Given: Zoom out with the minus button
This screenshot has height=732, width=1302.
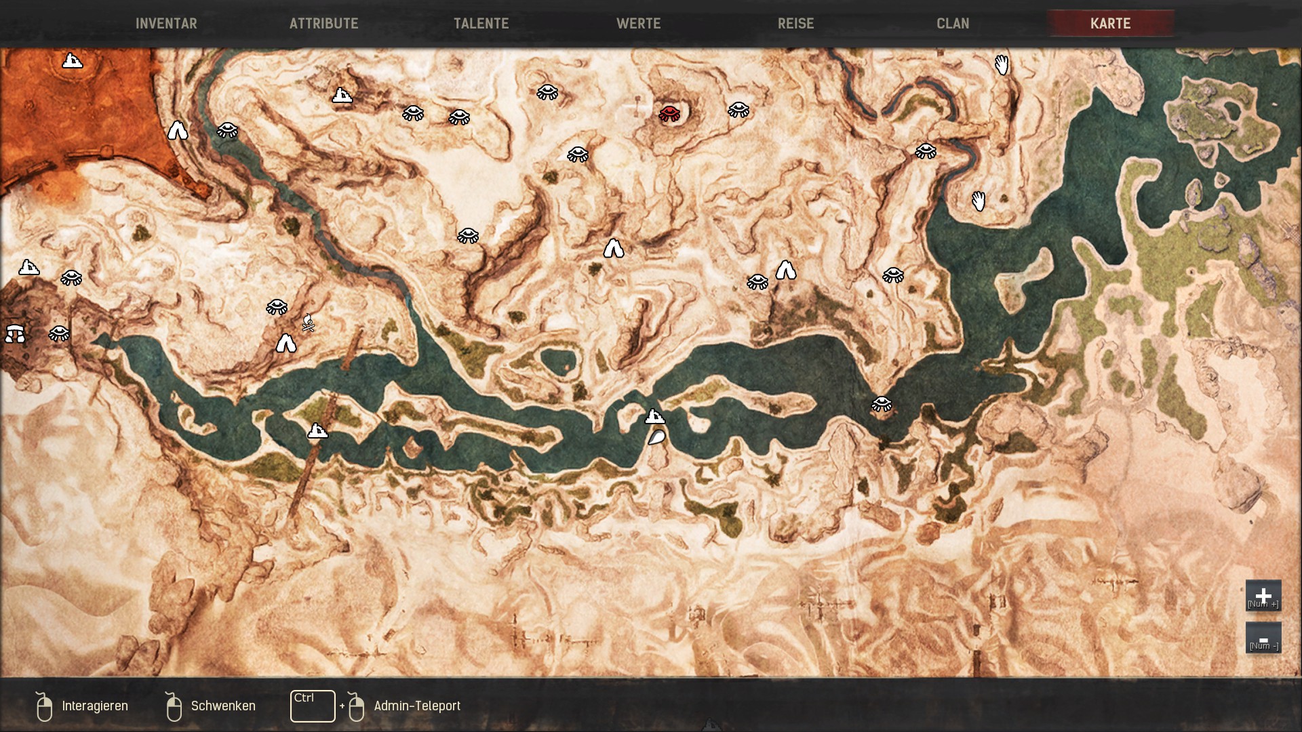Looking at the screenshot, I should (x=1263, y=638).
